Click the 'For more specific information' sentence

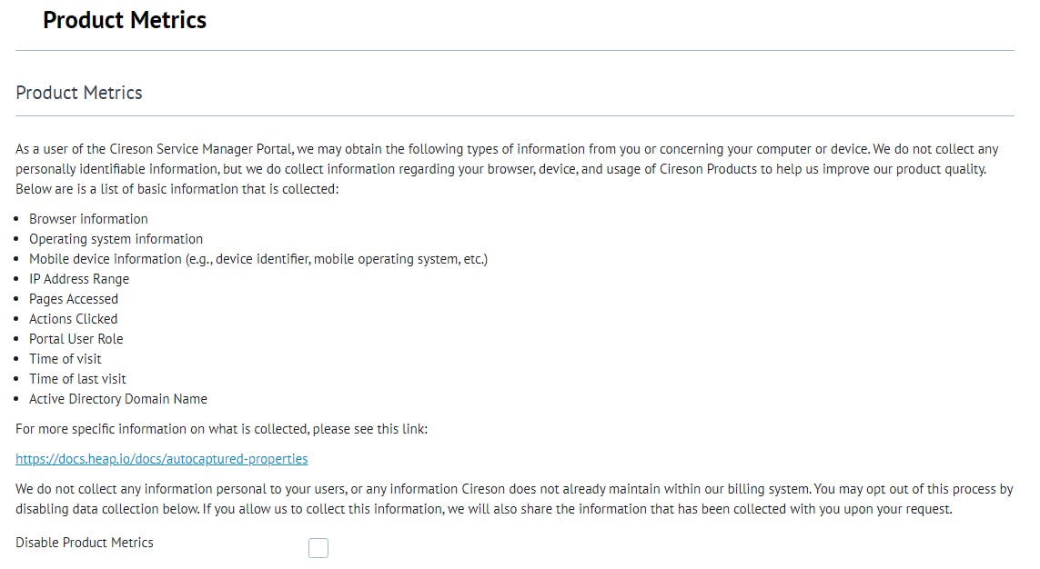click(x=221, y=429)
